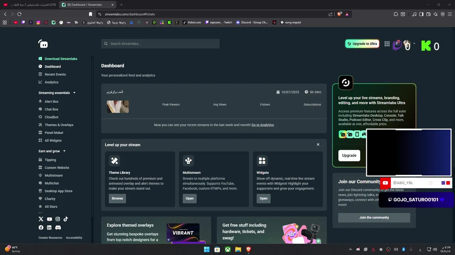
Task: Open Discord - Group Ch... bookmark
Action: pyautogui.click(x=252, y=22)
